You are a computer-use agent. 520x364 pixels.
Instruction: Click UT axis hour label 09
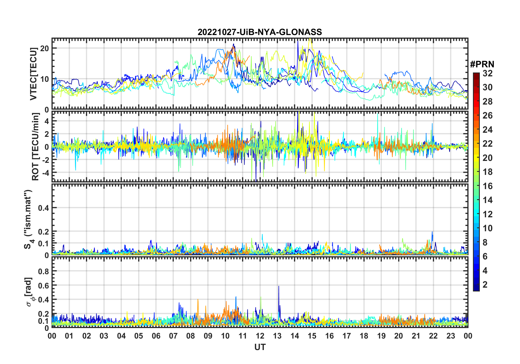click(208, 336)
